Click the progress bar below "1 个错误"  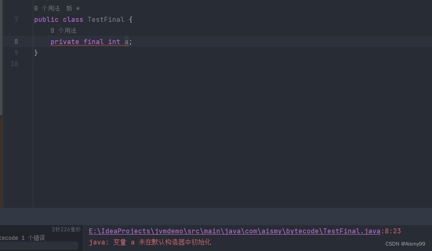pos(39,246)
